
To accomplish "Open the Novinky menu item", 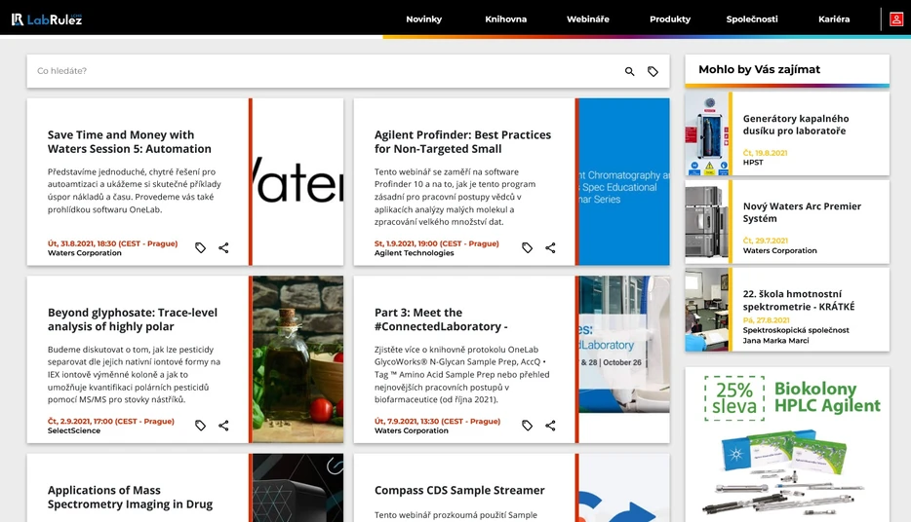I will pyautogui.click(x=423, y=19).
